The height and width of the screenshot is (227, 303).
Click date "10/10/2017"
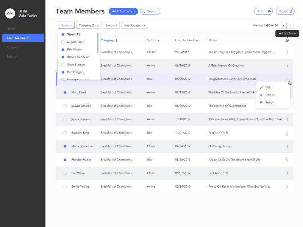(183, 119)
